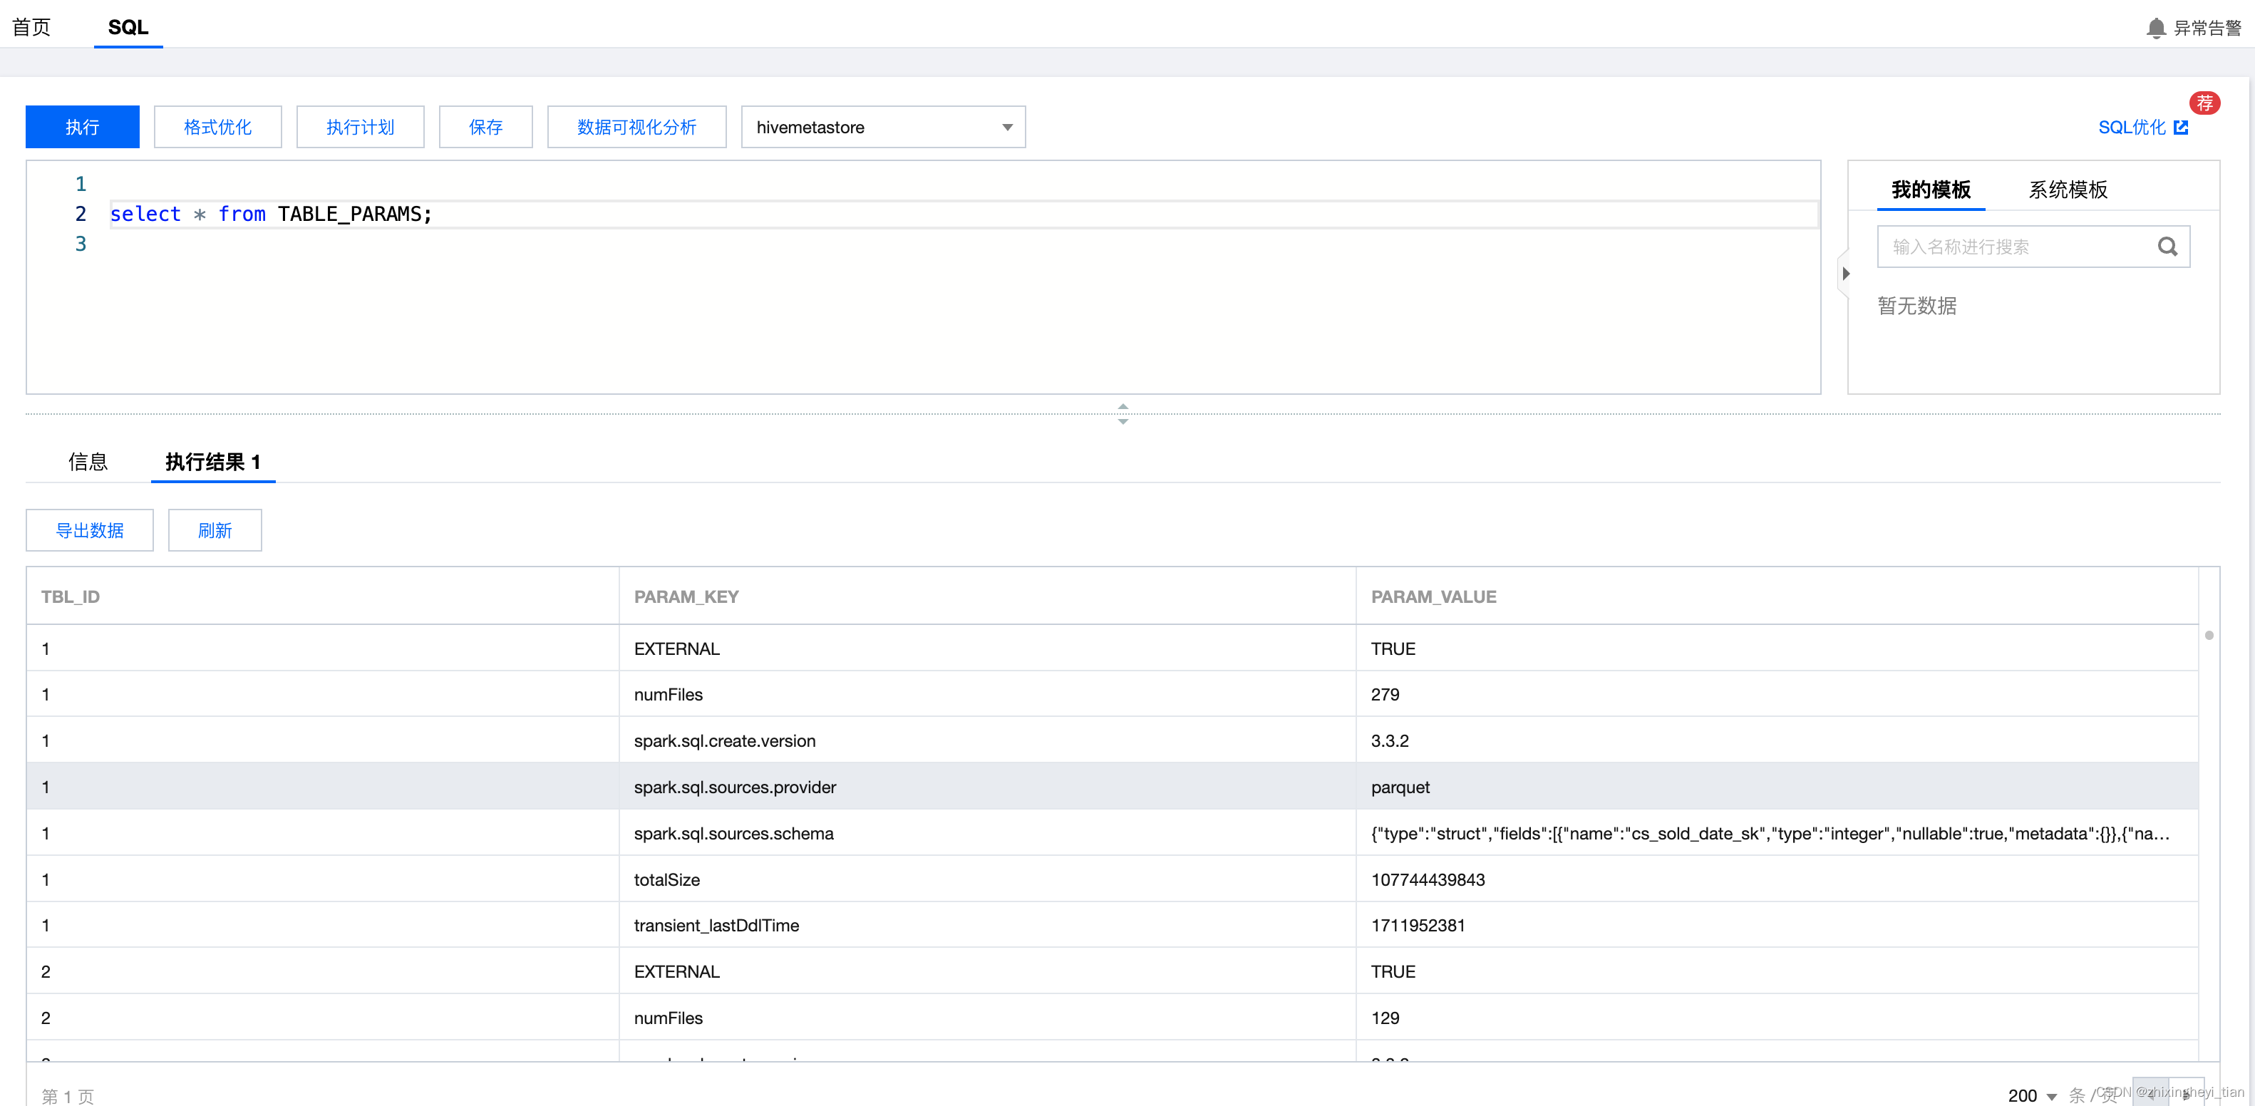2255x1106 pixels.
Task: Click the 导出数据 button
Action: point(89,530)
